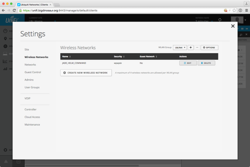Open the Networks settings section
The width and height of the screenshot is (250, 167).
click(30, 65)
